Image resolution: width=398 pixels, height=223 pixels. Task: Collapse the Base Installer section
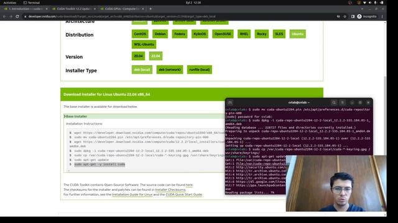(x=144, y=116)
